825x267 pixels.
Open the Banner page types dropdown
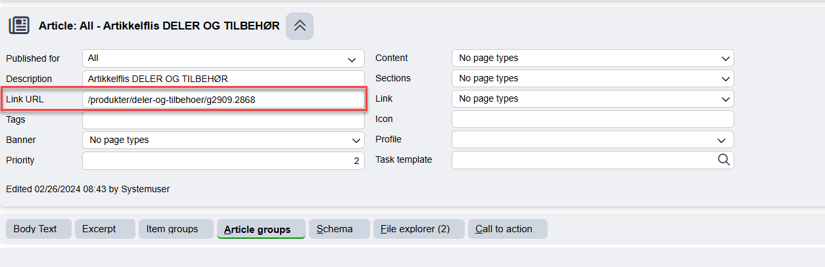pyautogui.click(x=224, y=140)
